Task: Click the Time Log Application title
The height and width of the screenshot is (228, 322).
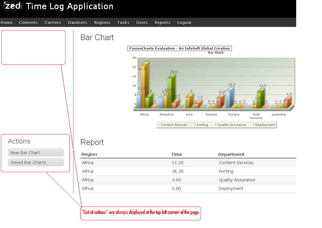Action: tap(69, 6)
